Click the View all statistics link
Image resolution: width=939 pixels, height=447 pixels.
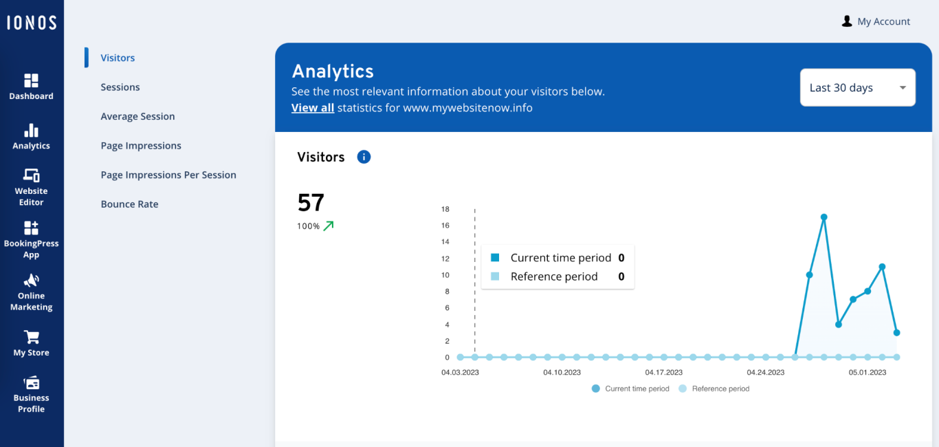click(313, 108)
